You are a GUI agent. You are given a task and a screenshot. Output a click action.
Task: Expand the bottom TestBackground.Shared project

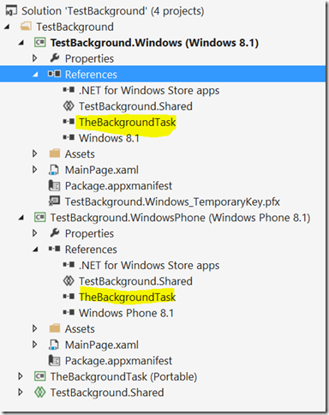tap(21, 393)
